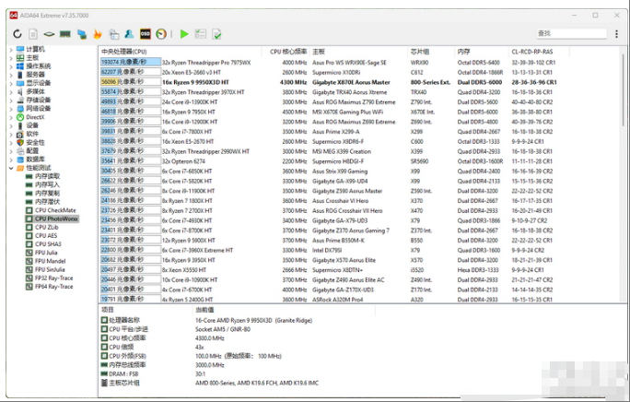Expand the 数据库 tree node chevron
Image resolution: width=630 pixels, height=402 pixels.
point(11,160)
